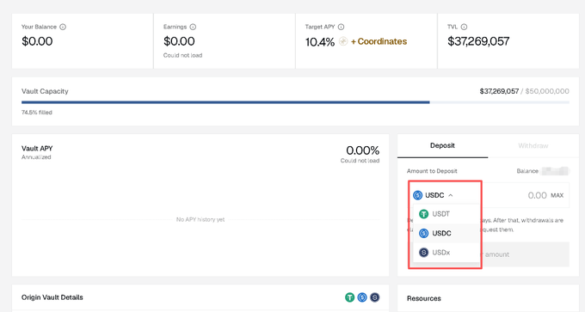585x312 pixels.
Task: Click the MAX button
Action: pyautogui.click(x=557, y=195)
